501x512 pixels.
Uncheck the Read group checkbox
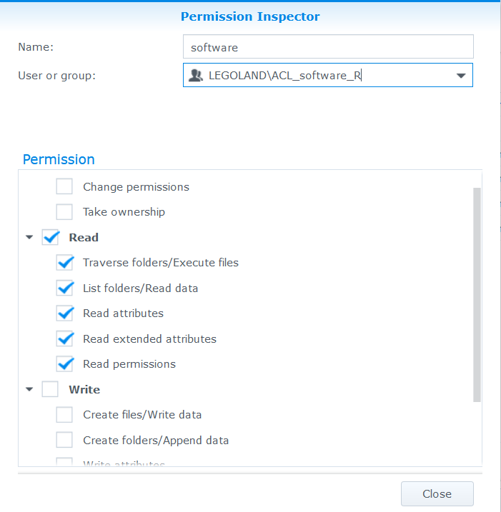point(51,238)
